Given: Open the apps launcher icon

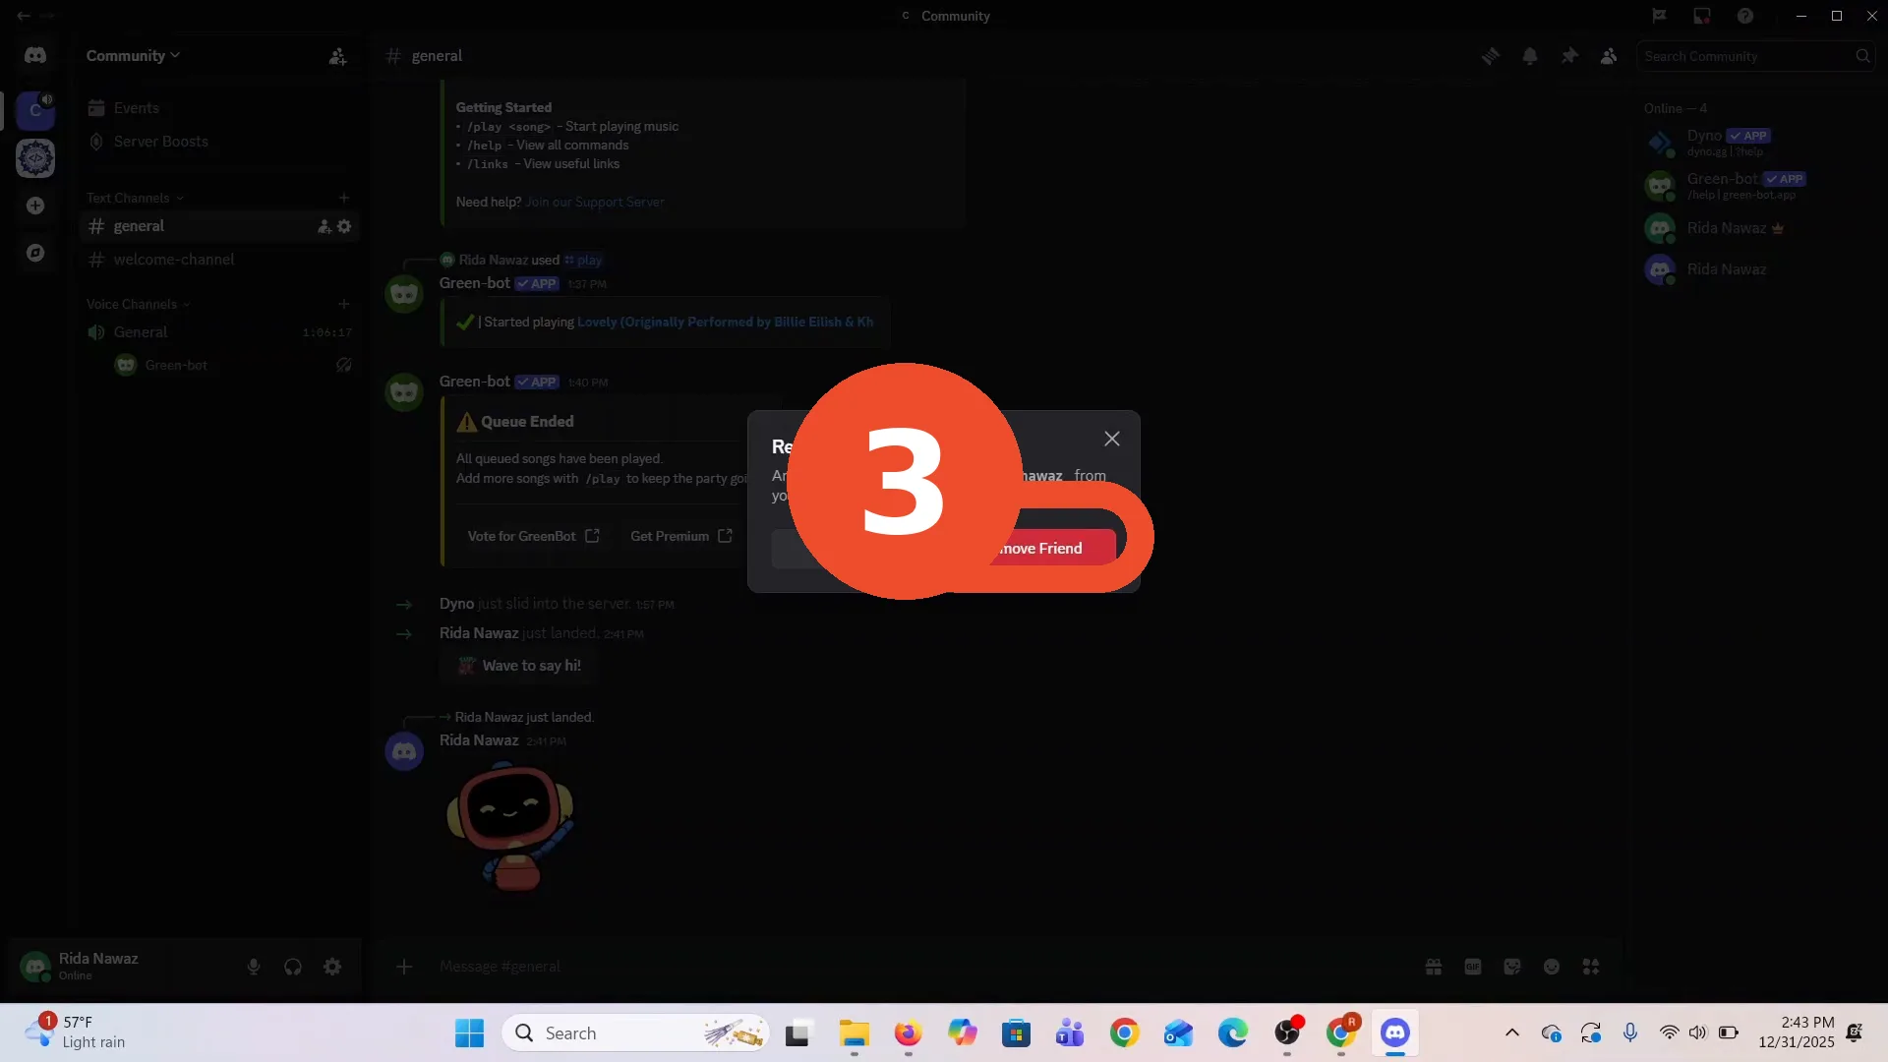Looking at the screenshot, I should point(1591,967).
